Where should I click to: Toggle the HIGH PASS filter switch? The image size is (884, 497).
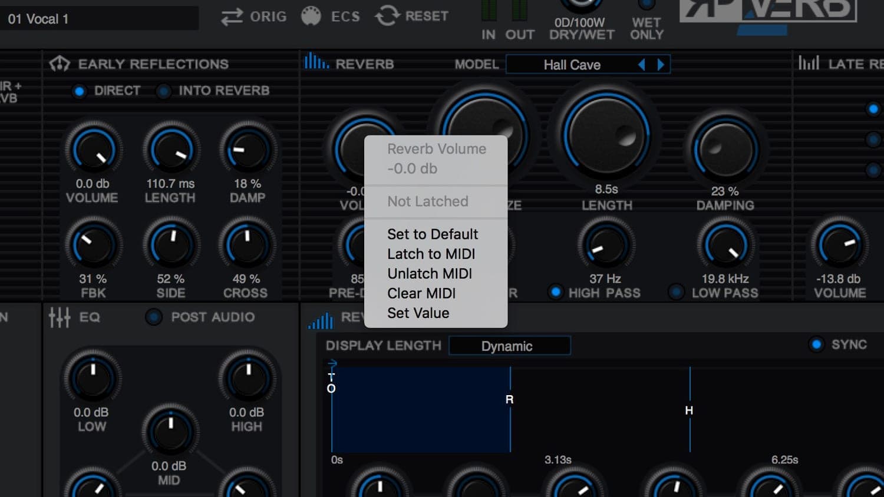click(x=555, y=291)
